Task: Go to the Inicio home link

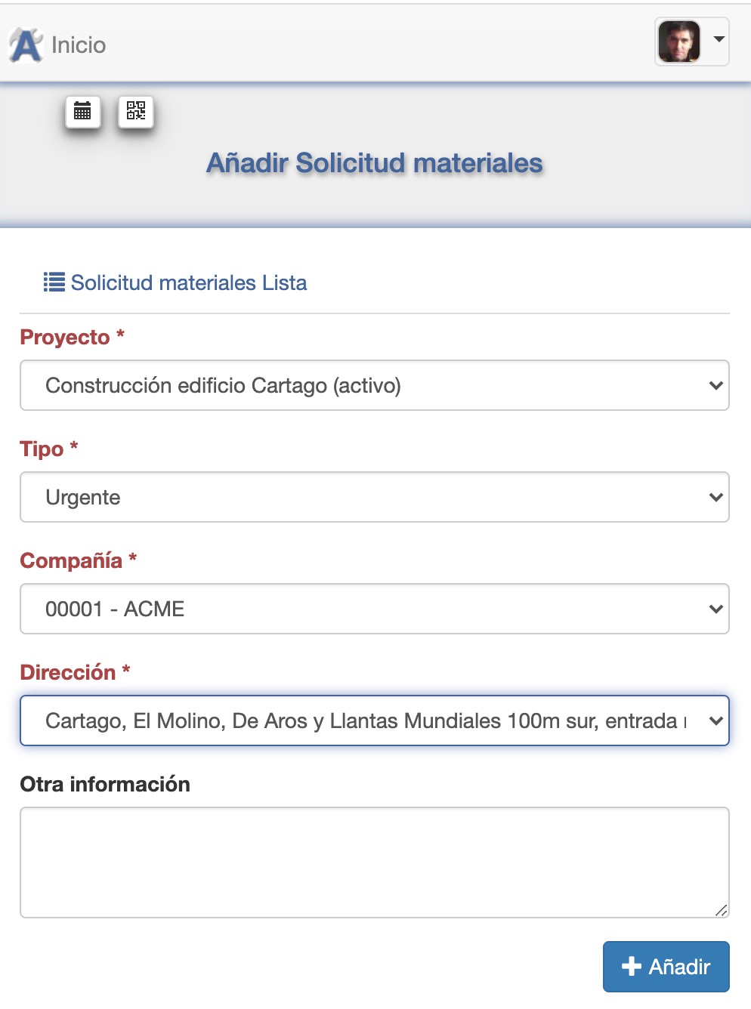Action: point(79,45)
